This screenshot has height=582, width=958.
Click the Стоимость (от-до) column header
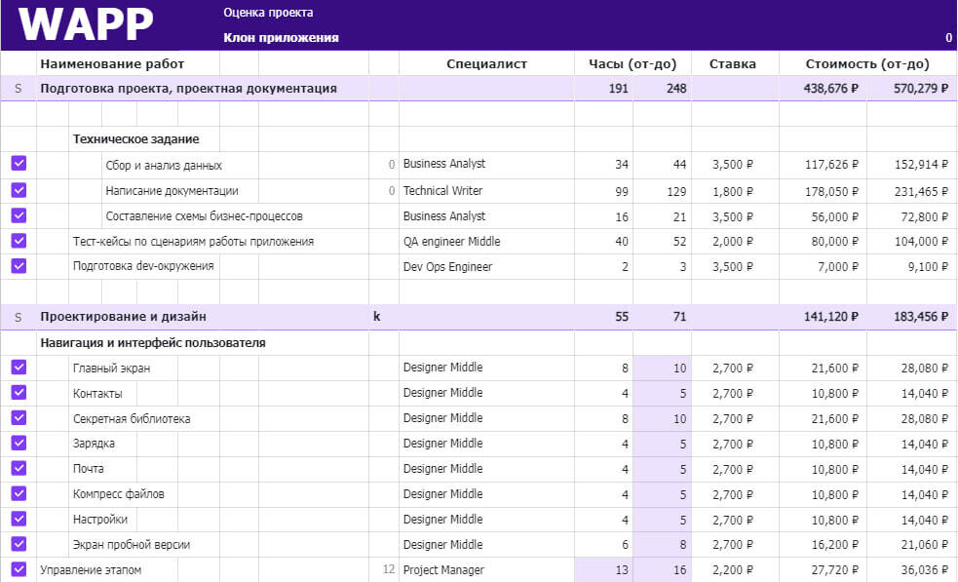867,63
